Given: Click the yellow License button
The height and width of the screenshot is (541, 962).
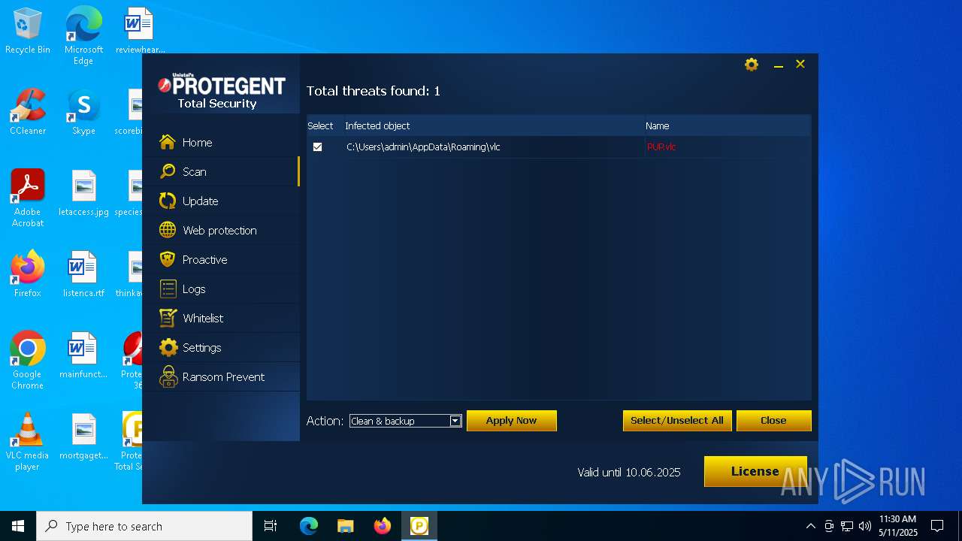Looking at the screenshot, I should (x=755, y=471).
